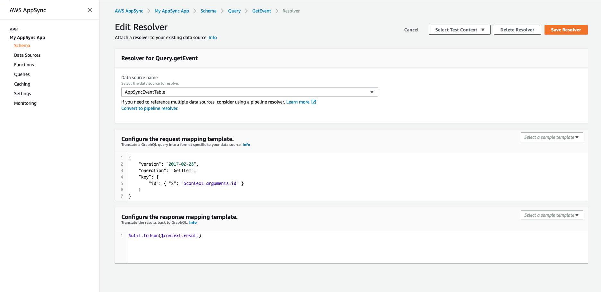
Task: Navigate to AWS AppSync breadcrumb
Action: point(129,11)
